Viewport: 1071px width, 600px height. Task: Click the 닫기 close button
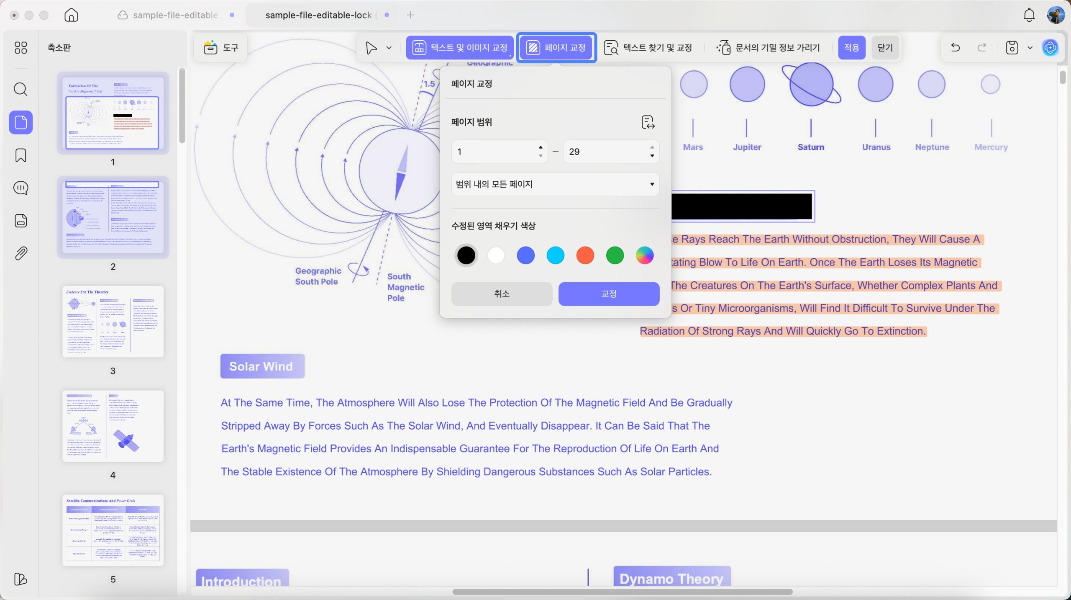pyautogui.click(x=885, y=47)
